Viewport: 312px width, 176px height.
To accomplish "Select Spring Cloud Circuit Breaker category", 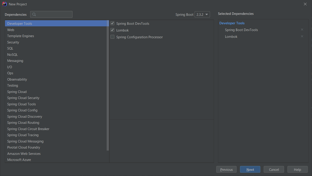I will pos(56,129).
